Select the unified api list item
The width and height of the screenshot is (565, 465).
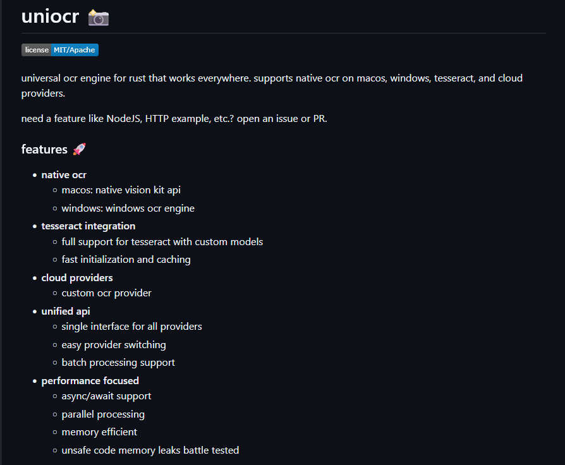point(66,311)
